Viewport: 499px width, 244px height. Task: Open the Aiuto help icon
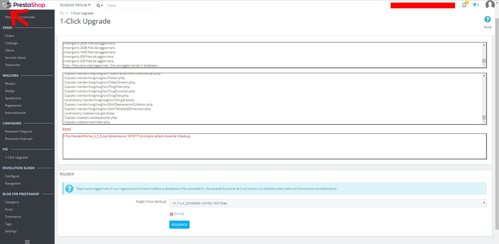tap(487, 19)
